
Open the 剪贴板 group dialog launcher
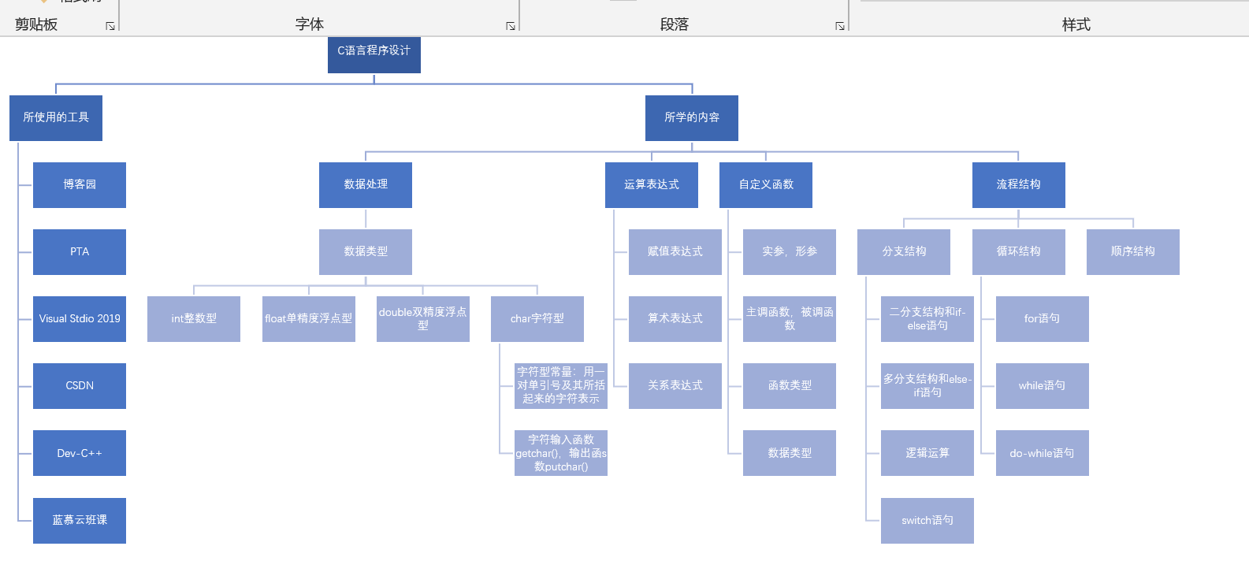tap(110, 26)
